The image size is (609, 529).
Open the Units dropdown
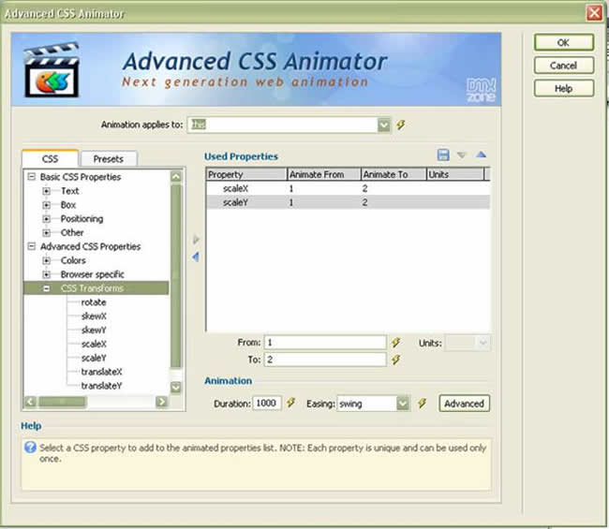tap(483, 343)
